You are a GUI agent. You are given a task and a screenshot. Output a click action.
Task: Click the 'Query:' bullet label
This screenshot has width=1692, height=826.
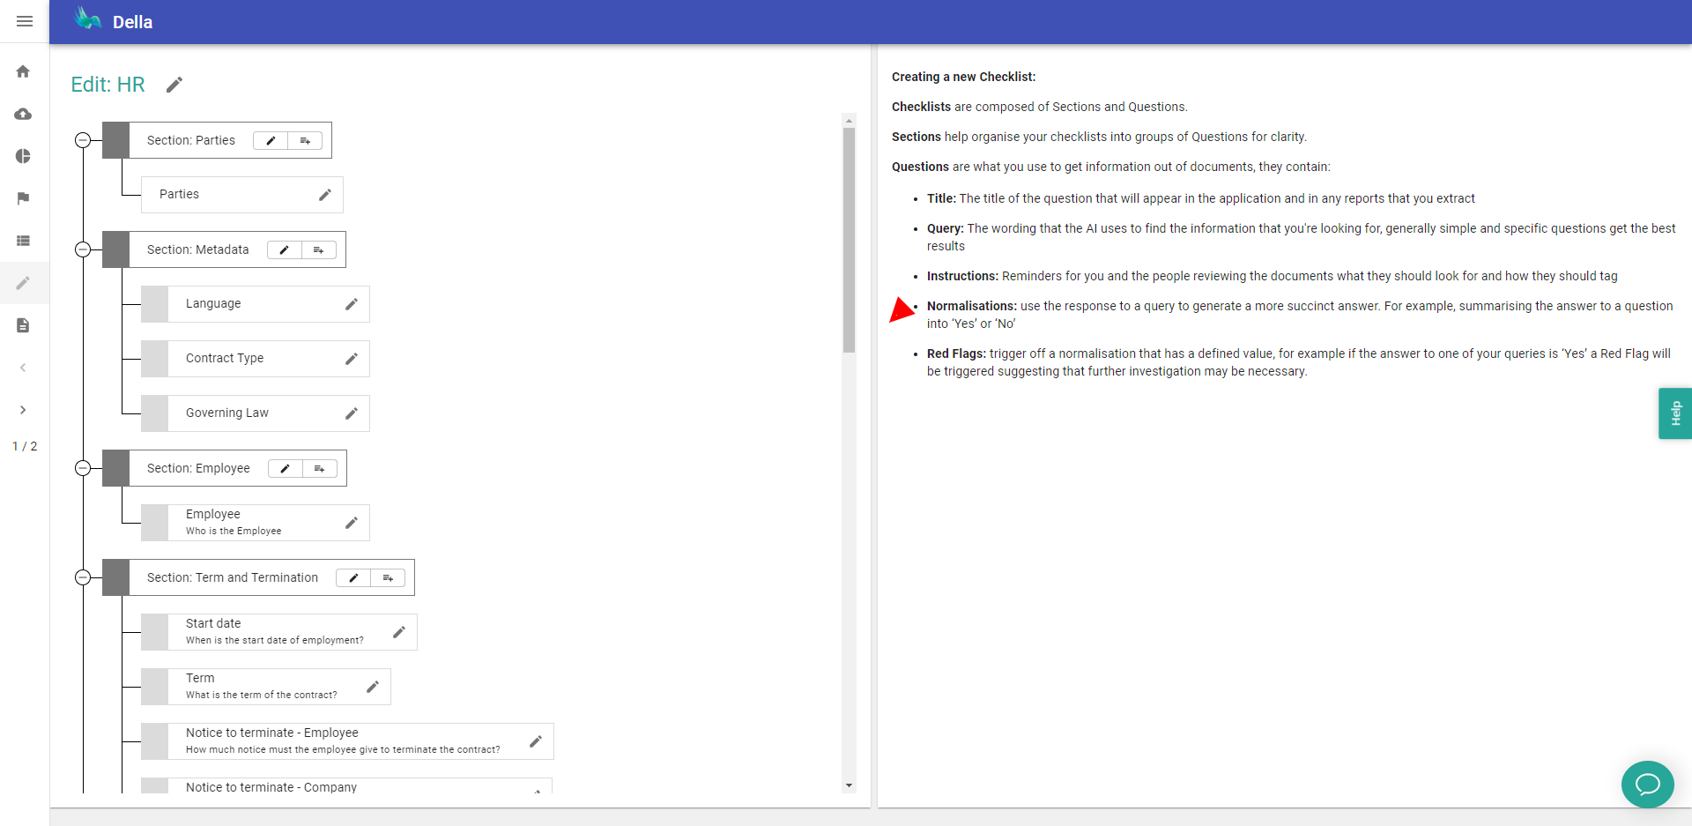[x=946, y=228]
